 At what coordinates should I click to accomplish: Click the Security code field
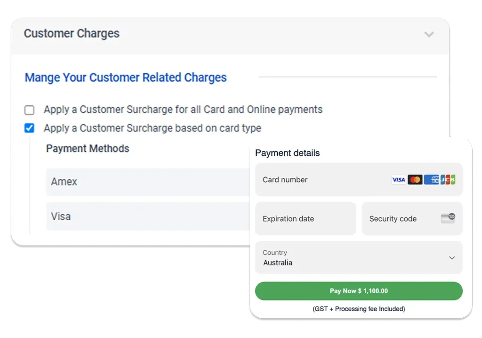click(x=412, y=219)
